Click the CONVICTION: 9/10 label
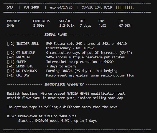157x133 pixels. coord(97,7)
